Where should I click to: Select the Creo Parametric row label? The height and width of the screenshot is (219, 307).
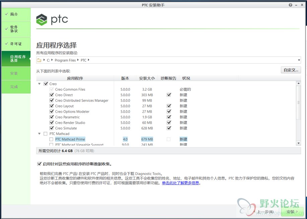click(67, 117)
